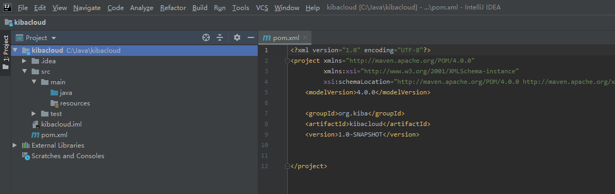The height and width of the screenshot is (194, 615).
Task: Hide the Project panel with minus icon
Action: 251,38
